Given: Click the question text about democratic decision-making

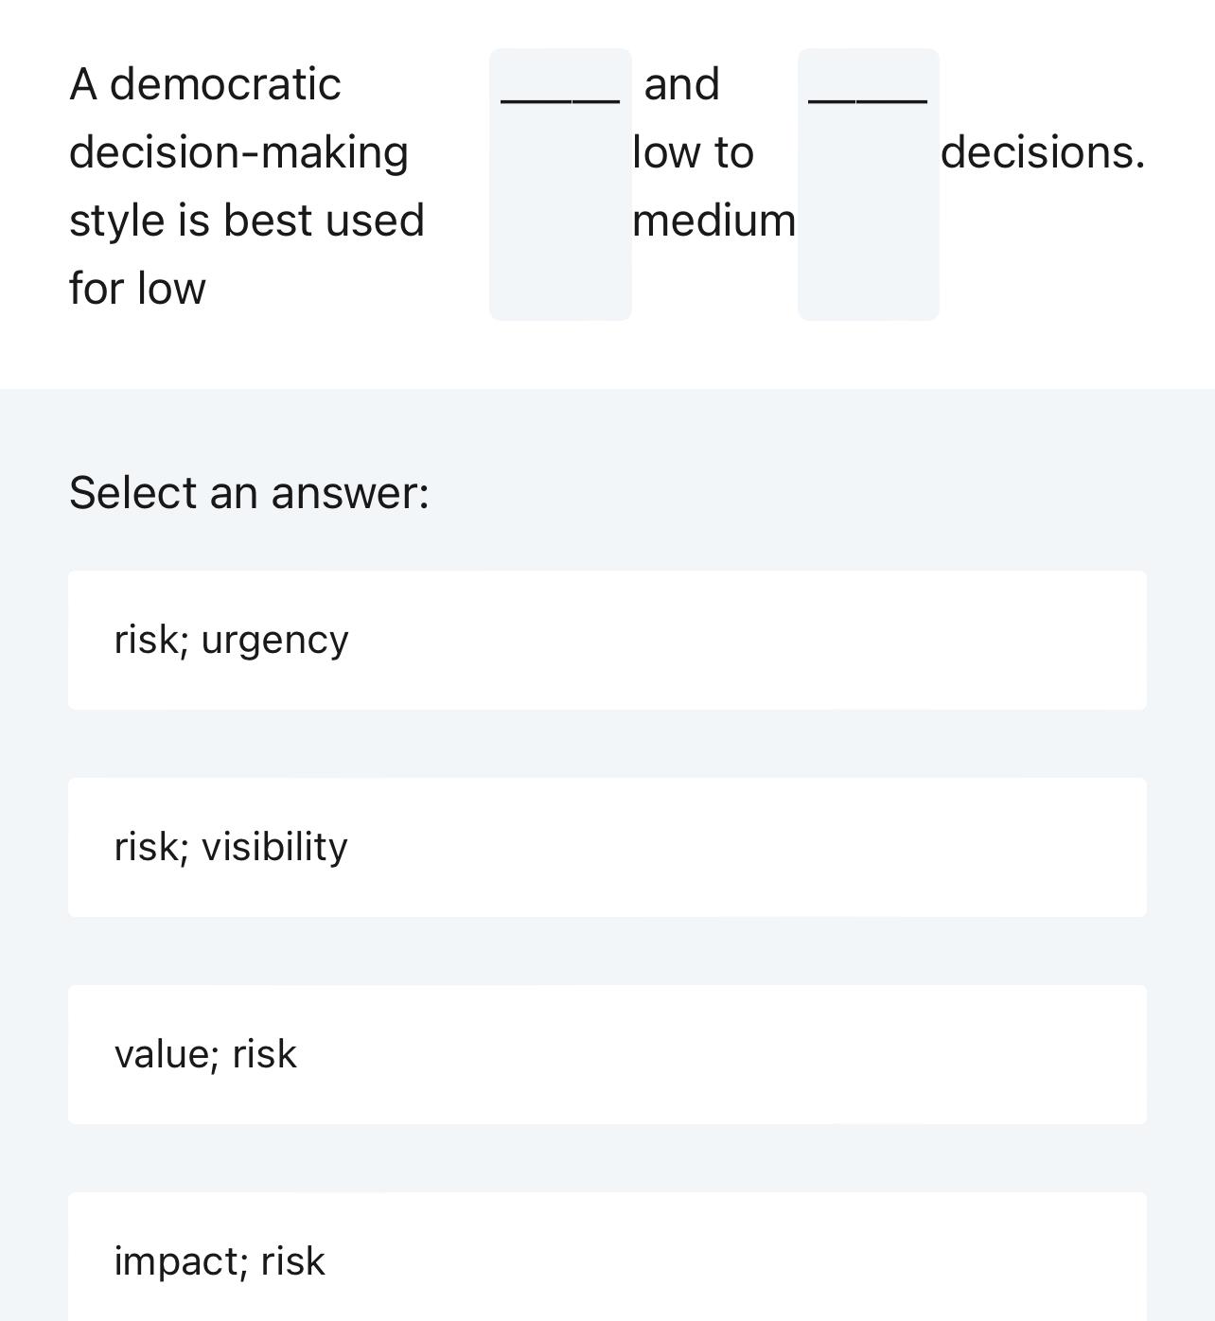Looking at the screenshot, I should (x=248, y=185).
